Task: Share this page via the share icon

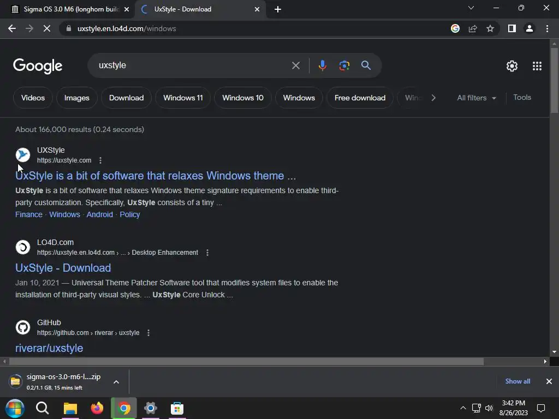Action: coord(473,28)
